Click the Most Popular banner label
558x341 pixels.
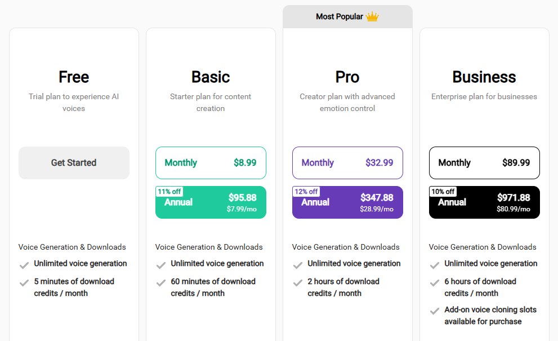coord(340,17)
